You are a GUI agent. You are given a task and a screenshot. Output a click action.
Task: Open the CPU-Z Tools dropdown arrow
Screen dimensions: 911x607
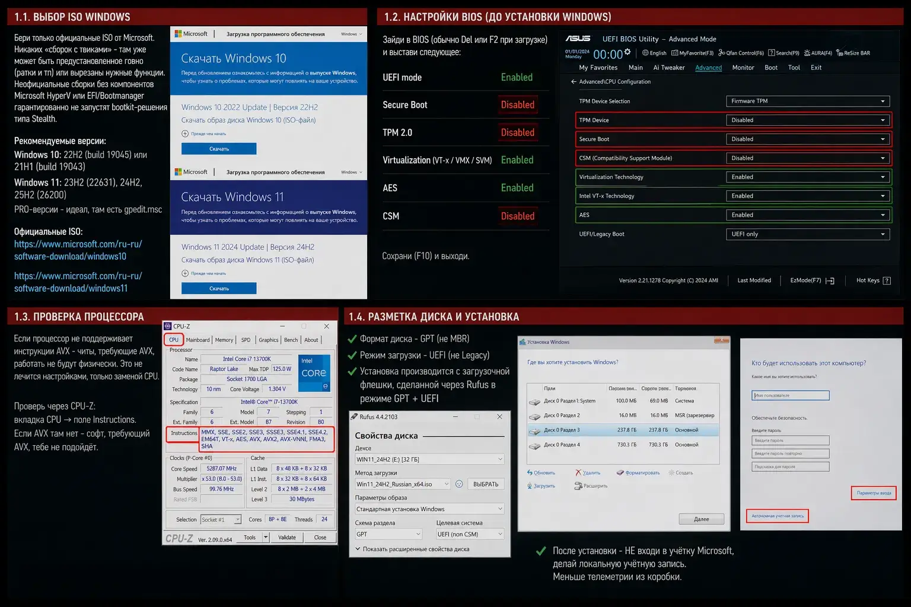click(266, 538)
